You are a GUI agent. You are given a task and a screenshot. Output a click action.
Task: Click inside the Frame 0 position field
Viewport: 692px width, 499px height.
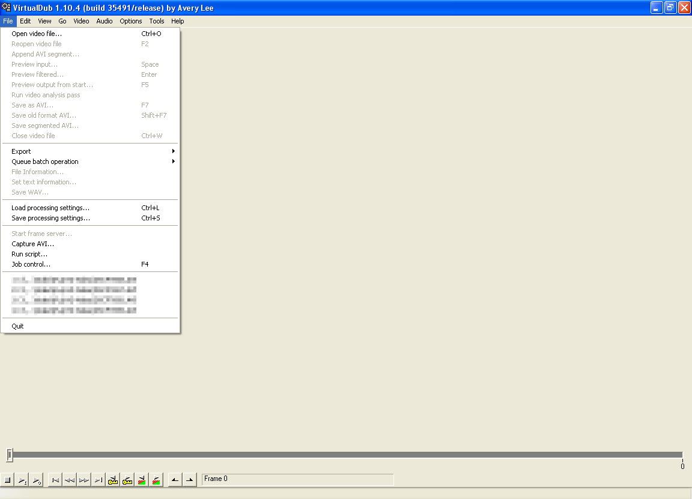297,479
